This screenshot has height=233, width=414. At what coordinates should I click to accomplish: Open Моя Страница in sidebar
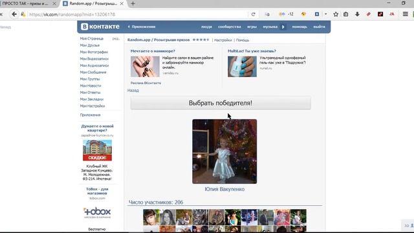coord(92,39)
